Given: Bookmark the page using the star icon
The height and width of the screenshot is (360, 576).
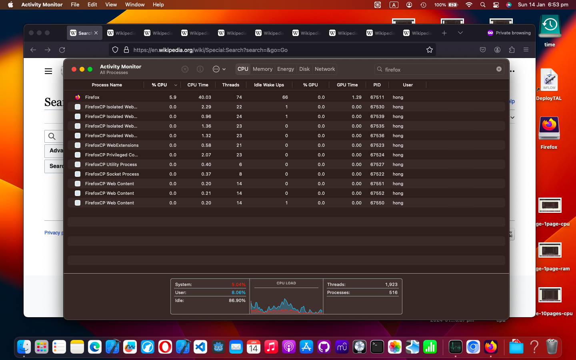Looking at the screenshot, I should (x=430, y=50).
